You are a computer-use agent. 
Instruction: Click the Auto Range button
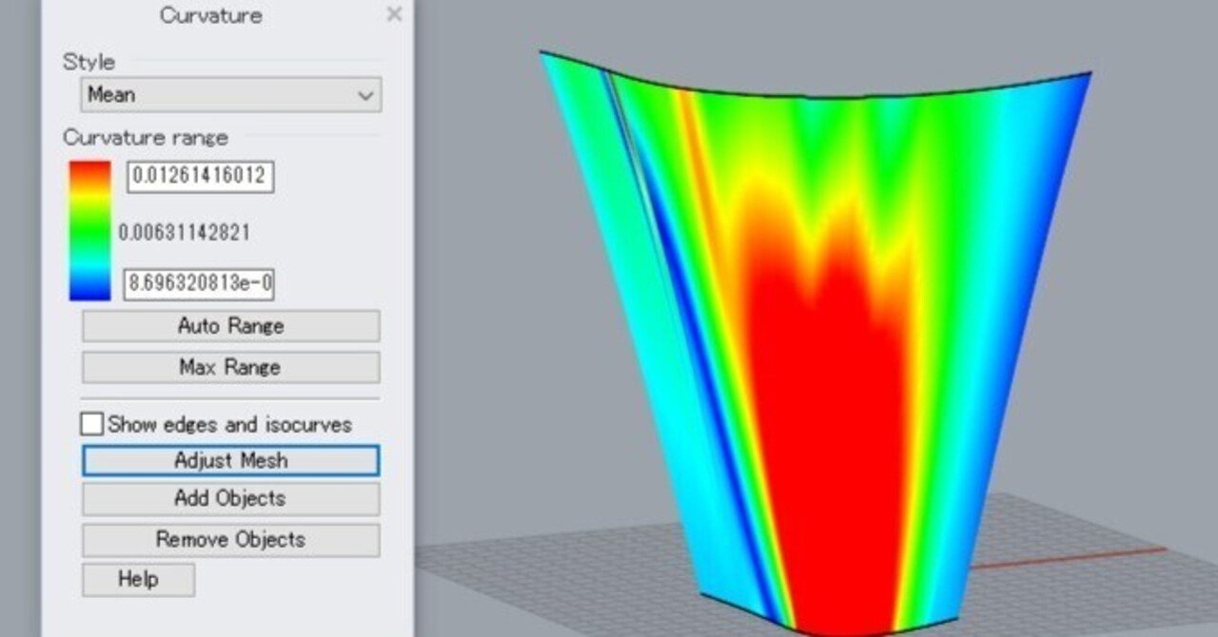(x=228, y=326)
